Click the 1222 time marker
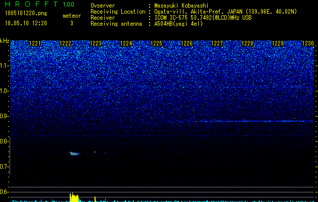Viewport: 318px width, 202px height. pos(66,43)
